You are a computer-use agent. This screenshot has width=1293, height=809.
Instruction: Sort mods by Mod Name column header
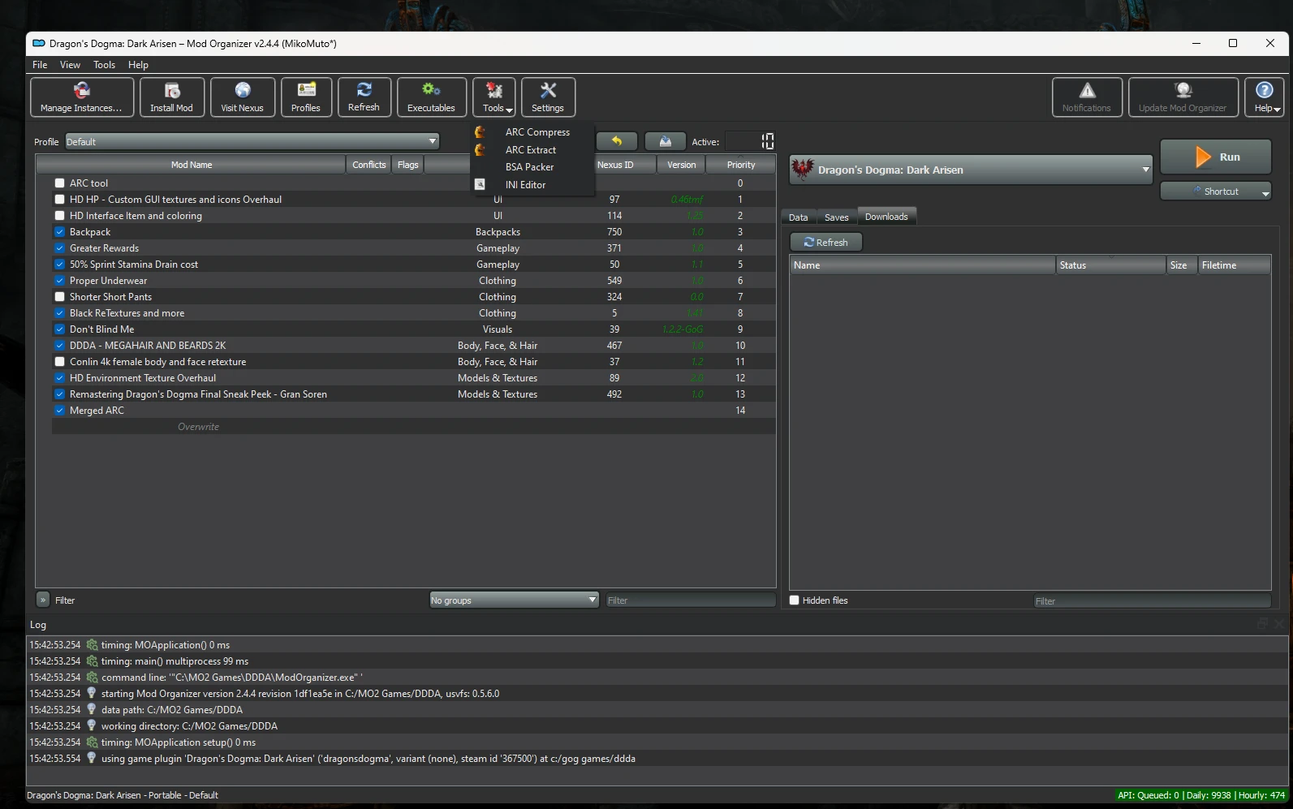tap(192, 165)
